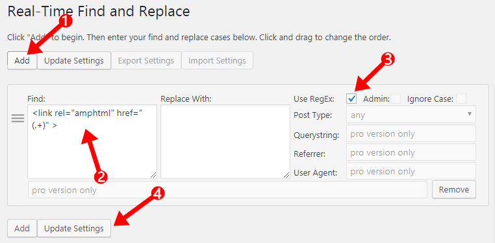The height and width of the screenshot is (243, 495).
Task: Remove the current find and replace rule
Action: tap(454, 189)
